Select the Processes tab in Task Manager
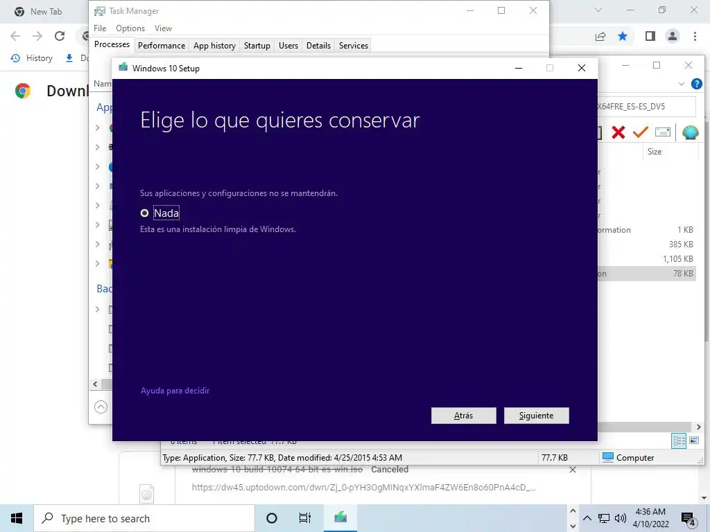The height and width of the screenshot is (532, 710). point(112,44)
